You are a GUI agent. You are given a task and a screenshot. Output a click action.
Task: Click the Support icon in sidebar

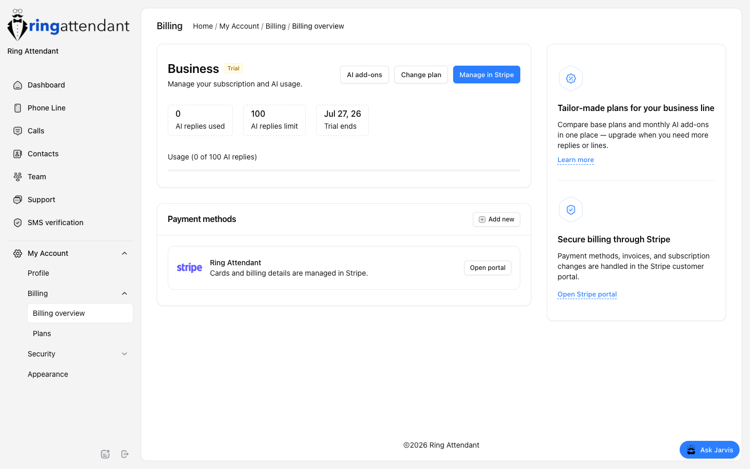[x=18, y=200]
